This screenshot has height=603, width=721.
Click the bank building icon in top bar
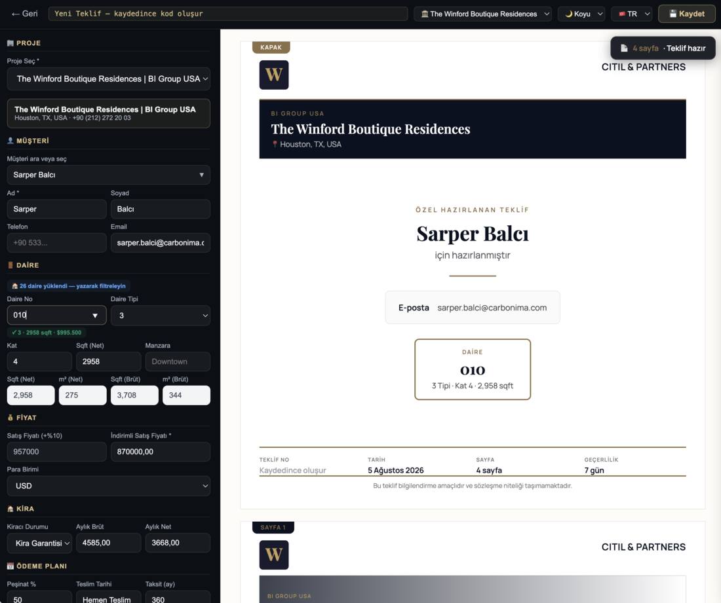[425, 14]
